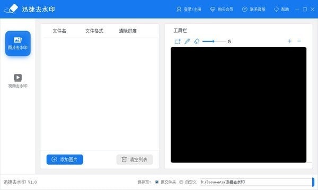Switch to 视频去水印 video watermark removal
This screenshot has height=190, width=318.
point(18,81)
